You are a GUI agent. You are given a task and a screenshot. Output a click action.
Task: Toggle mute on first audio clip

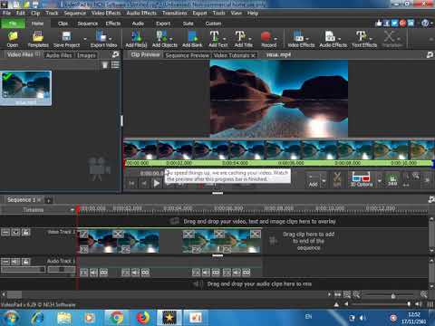point(94,273)
